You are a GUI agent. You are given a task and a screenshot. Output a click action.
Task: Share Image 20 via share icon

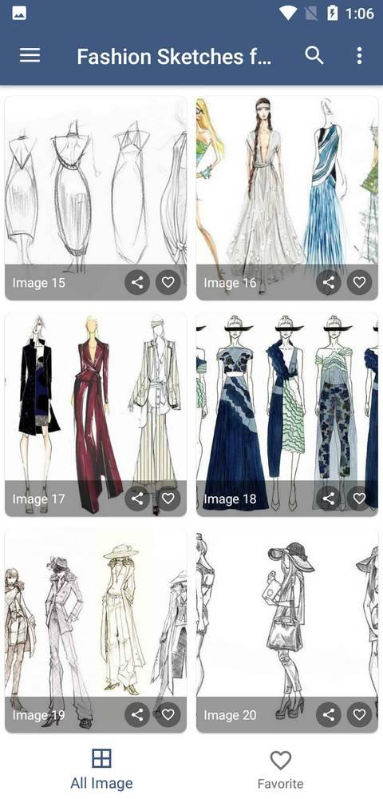point(329,714)
